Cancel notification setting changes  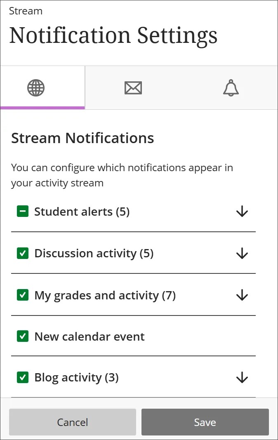click(73, 422)
